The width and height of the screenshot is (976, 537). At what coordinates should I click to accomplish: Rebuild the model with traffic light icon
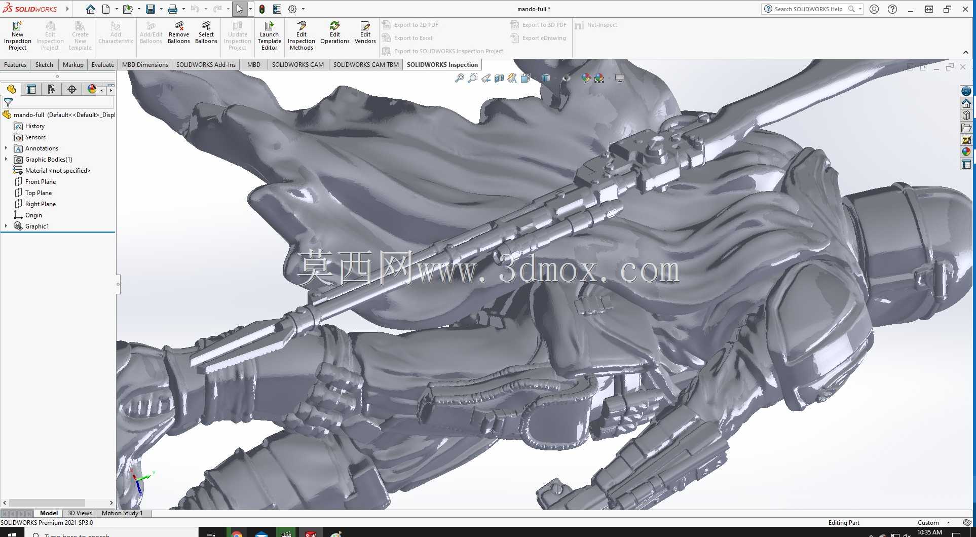(262, 9)
